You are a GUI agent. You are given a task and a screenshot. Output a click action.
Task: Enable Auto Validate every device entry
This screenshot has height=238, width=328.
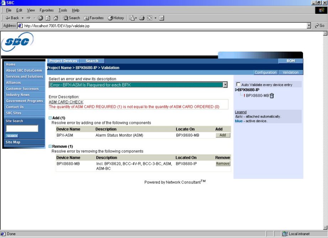pyautogui.click(x=238, y=85)
